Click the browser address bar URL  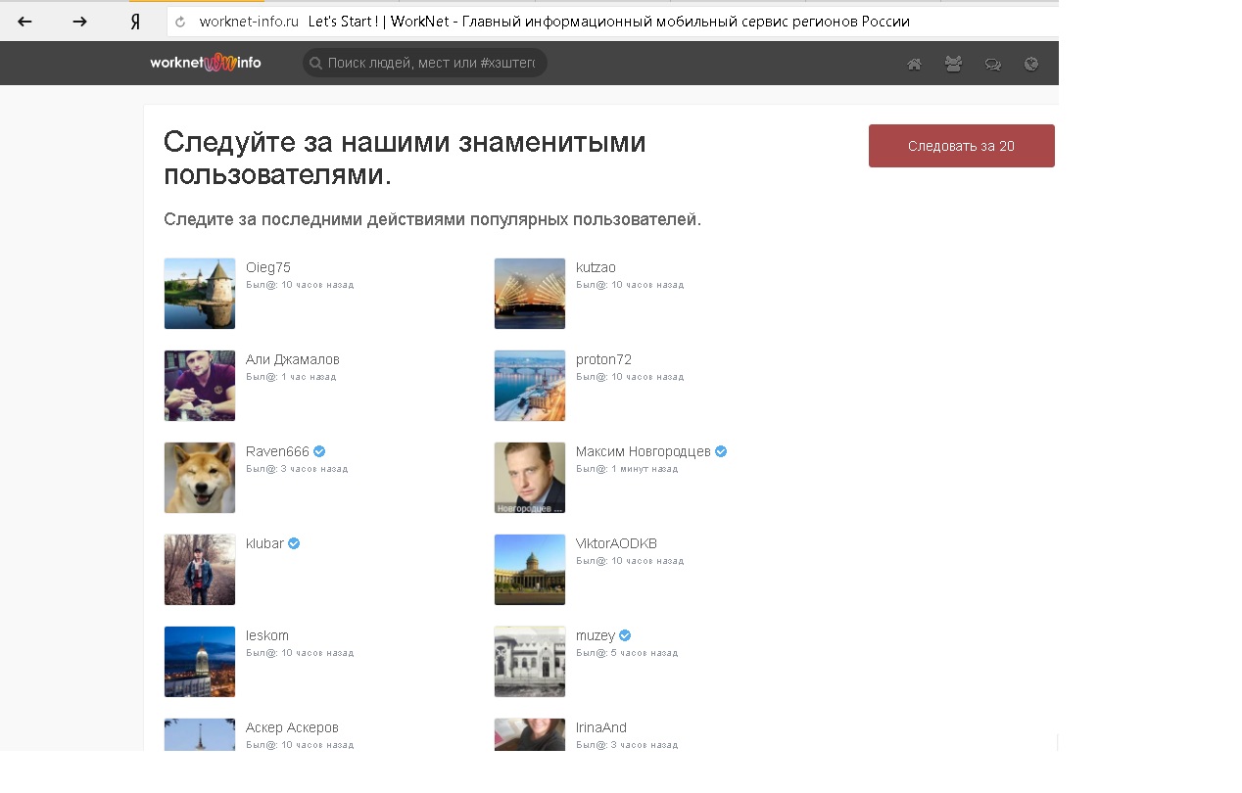[x=249, y=22]
